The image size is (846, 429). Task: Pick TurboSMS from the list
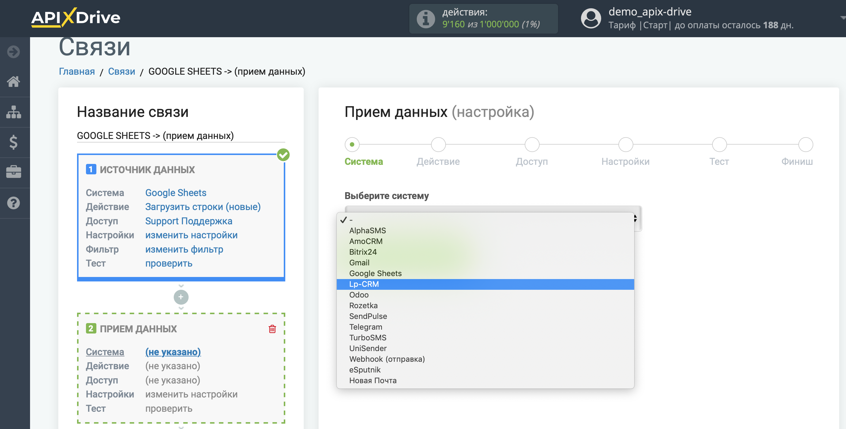485,338
